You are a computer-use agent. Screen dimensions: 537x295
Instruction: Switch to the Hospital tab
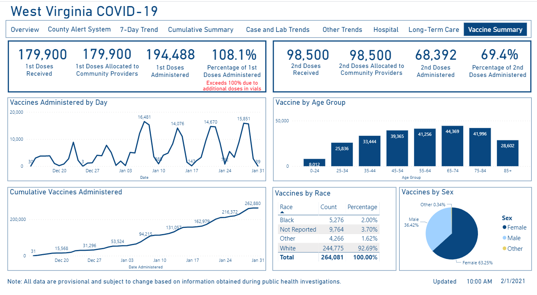pyautogui.click(x=386, y=29)
